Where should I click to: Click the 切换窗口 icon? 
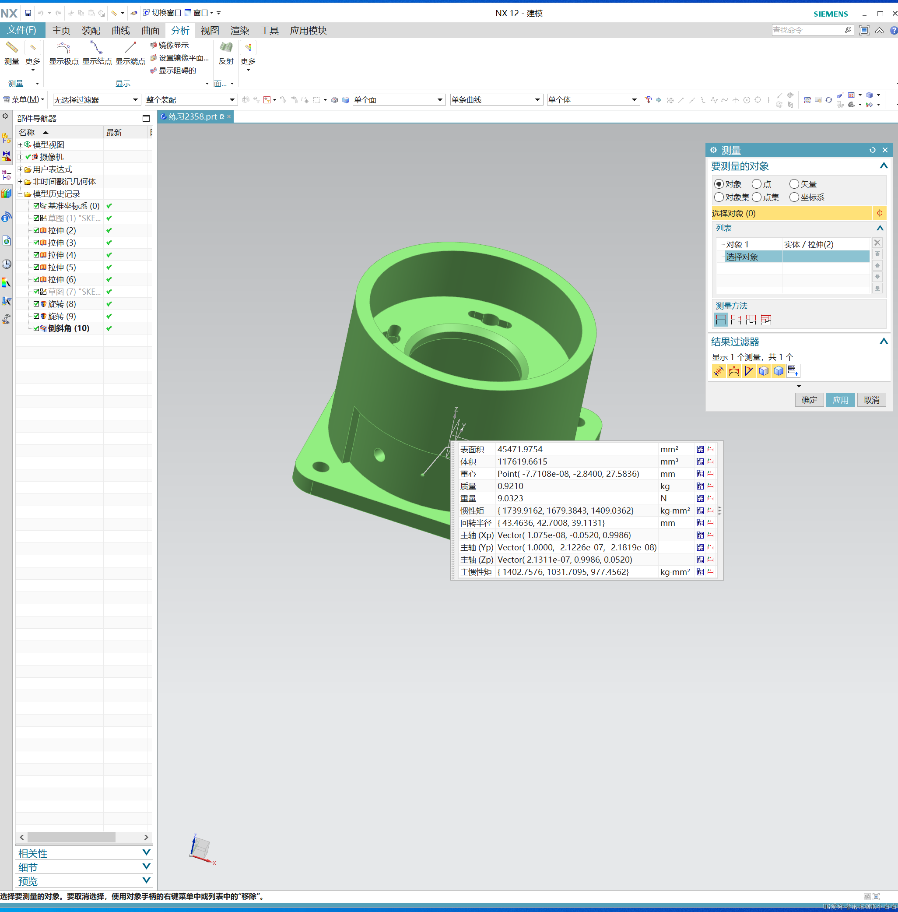click(162, 13)
